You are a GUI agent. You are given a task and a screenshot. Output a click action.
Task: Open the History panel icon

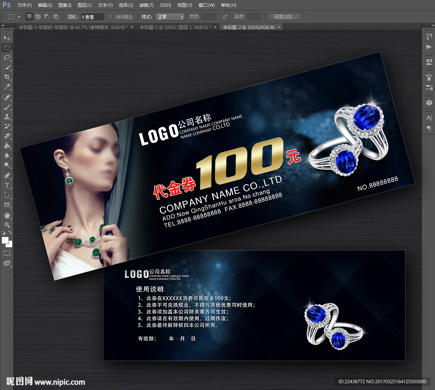click(429, 36)
